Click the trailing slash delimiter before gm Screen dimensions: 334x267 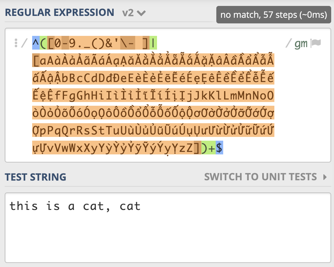point(289,43)
